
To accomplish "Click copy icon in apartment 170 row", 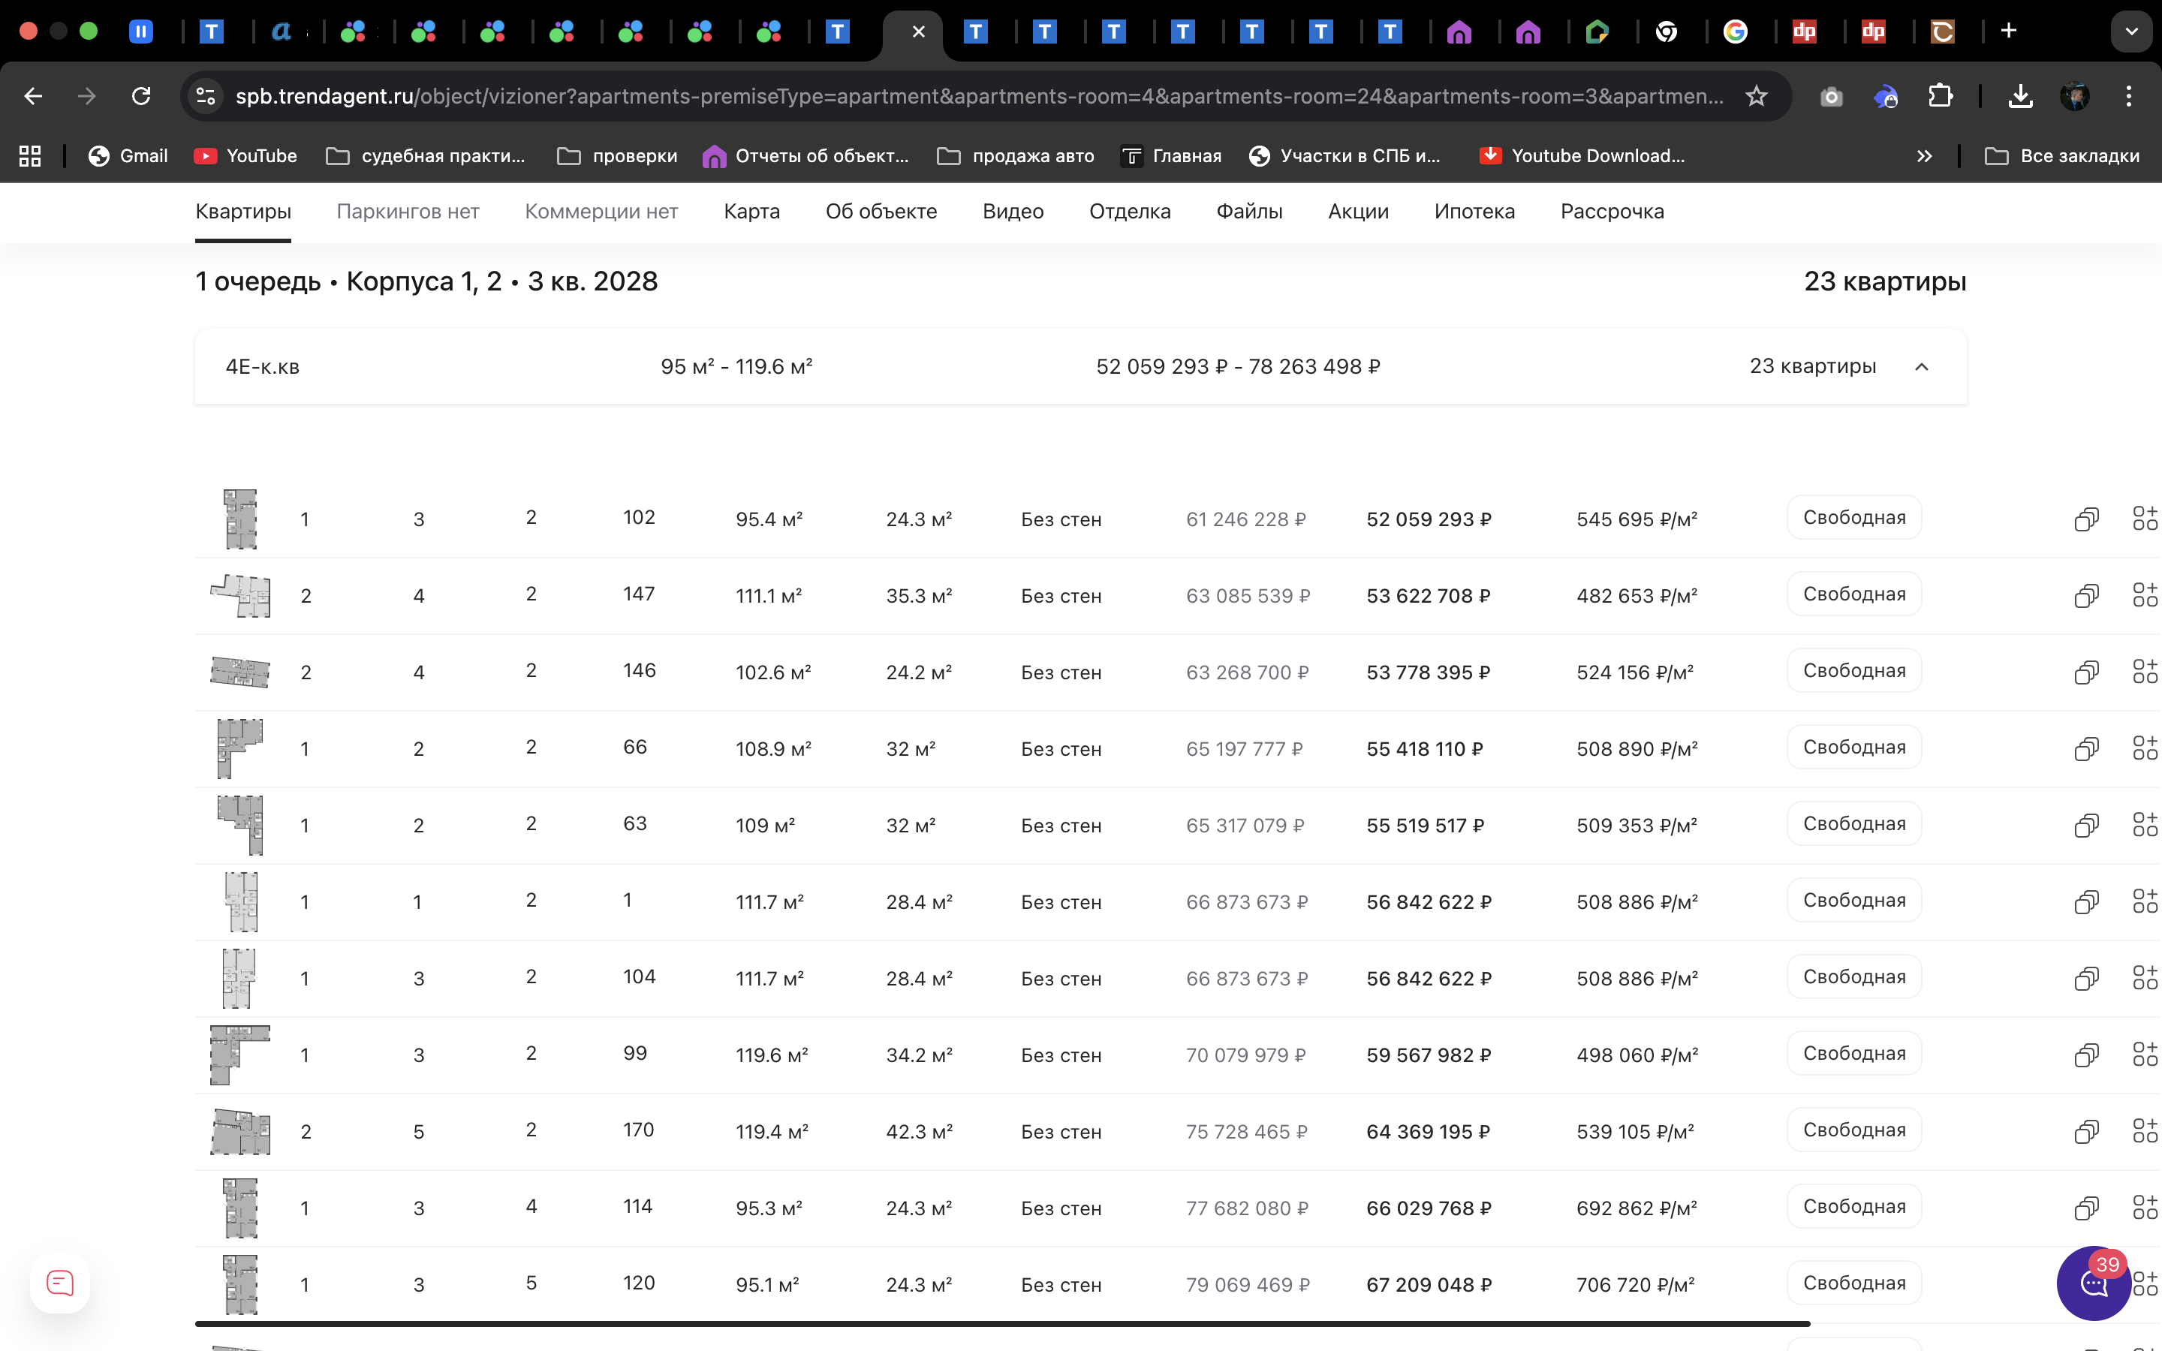I will [2085, 1131].
